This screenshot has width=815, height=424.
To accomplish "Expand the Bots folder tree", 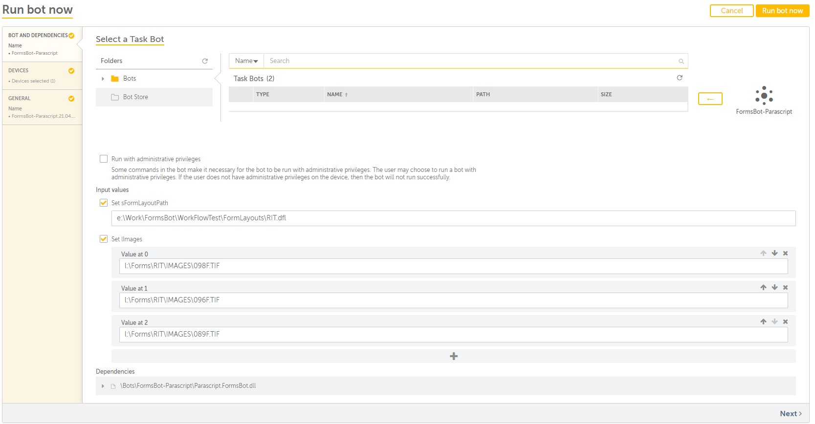I will coord(103,79).
